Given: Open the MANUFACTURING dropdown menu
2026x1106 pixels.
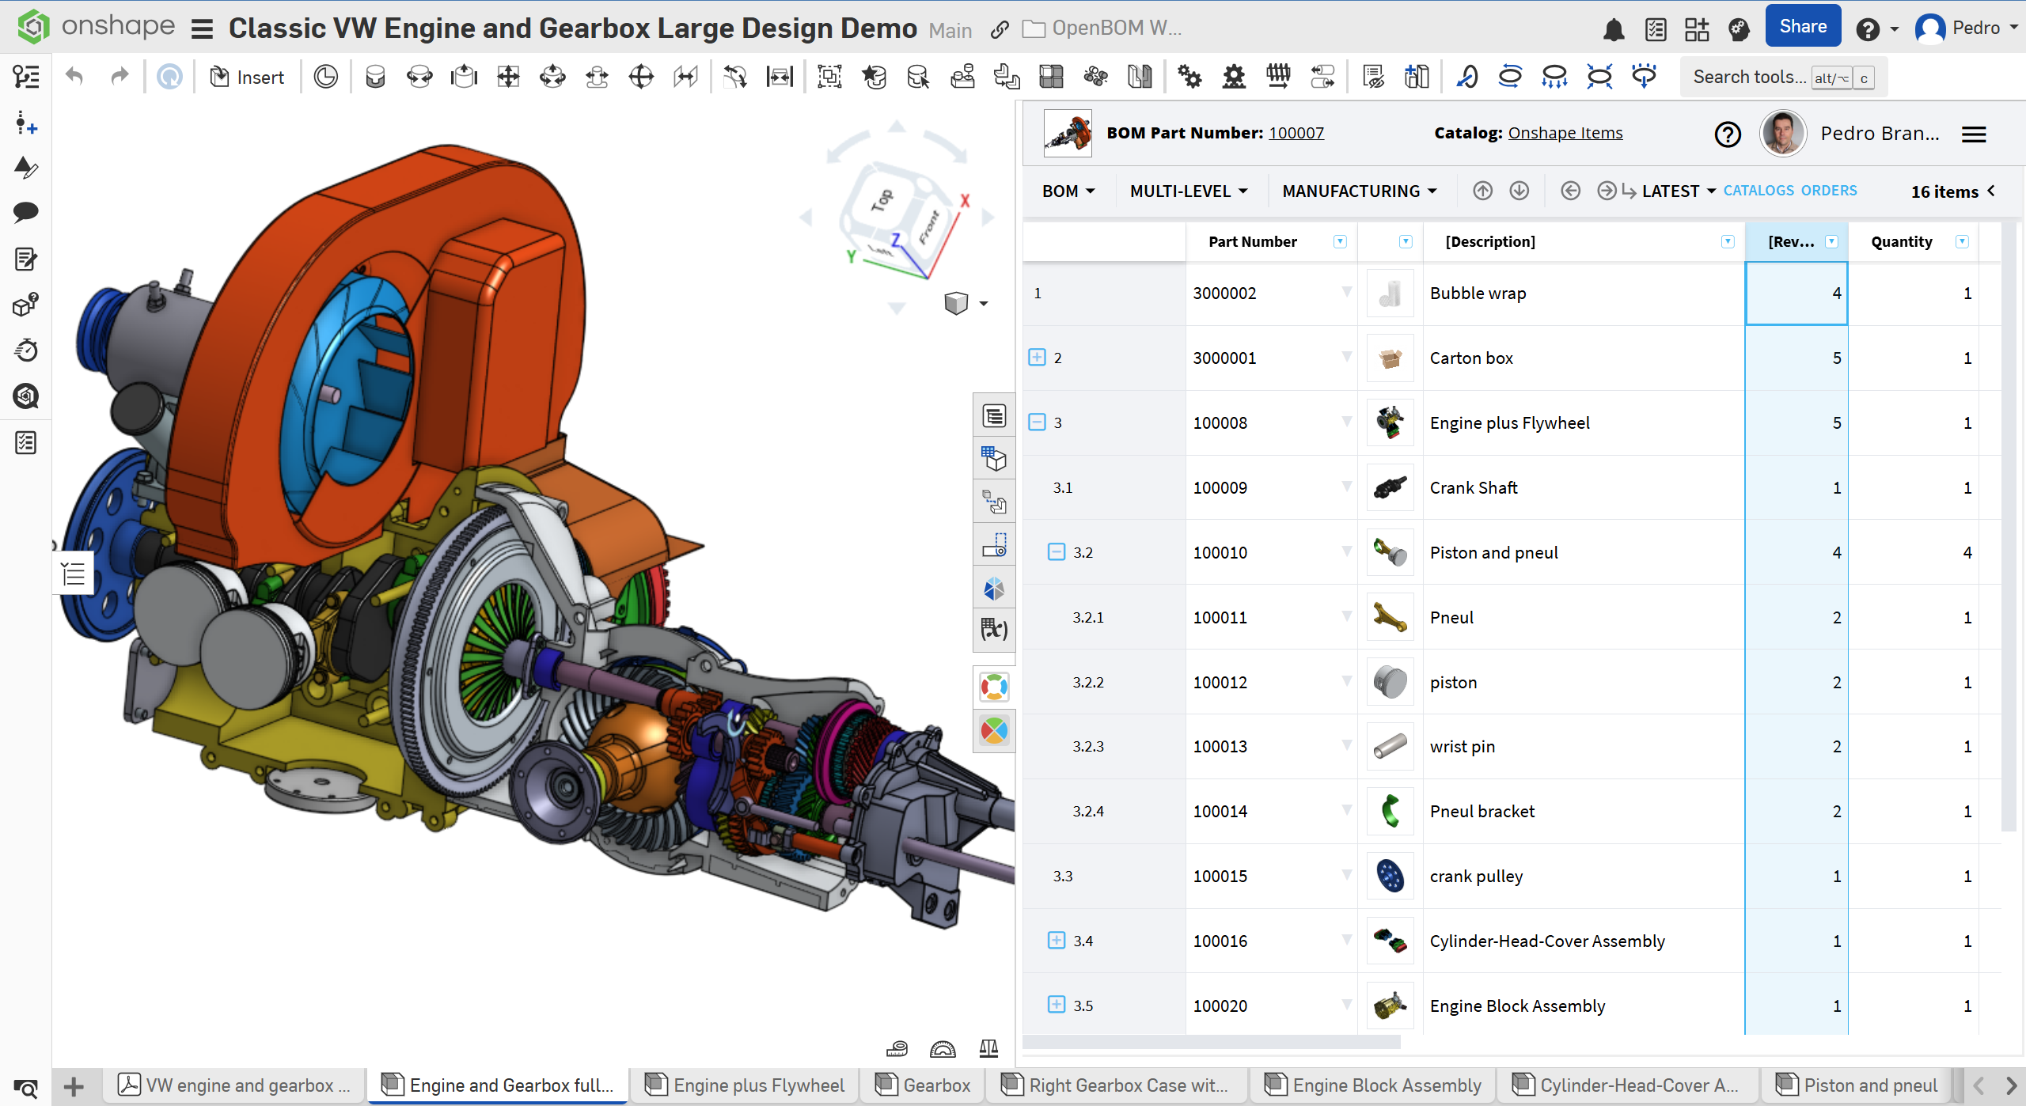Looking at the screenshot, I should pyautogui.click(x=1358, y=191).
